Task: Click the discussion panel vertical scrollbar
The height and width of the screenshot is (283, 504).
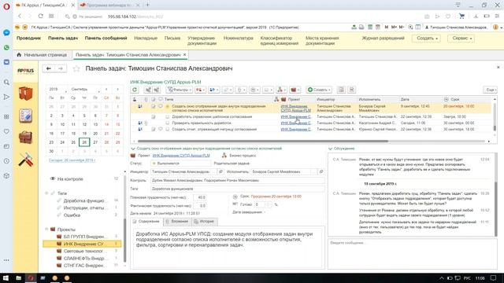Action: tap(495, 208)
